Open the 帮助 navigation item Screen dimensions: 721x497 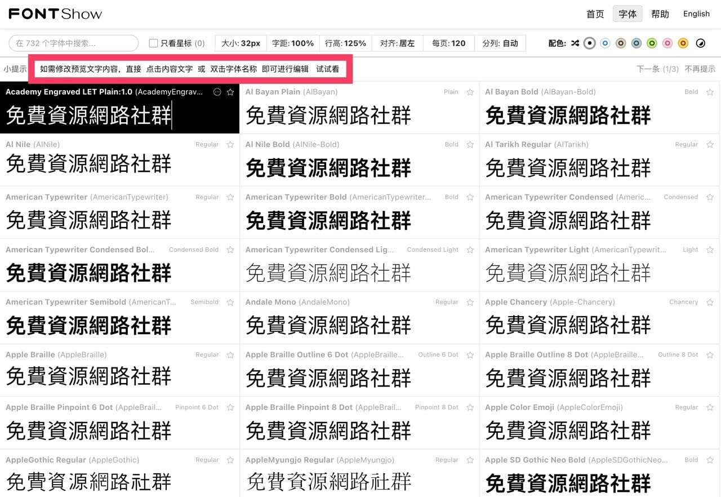pos(660,14)
